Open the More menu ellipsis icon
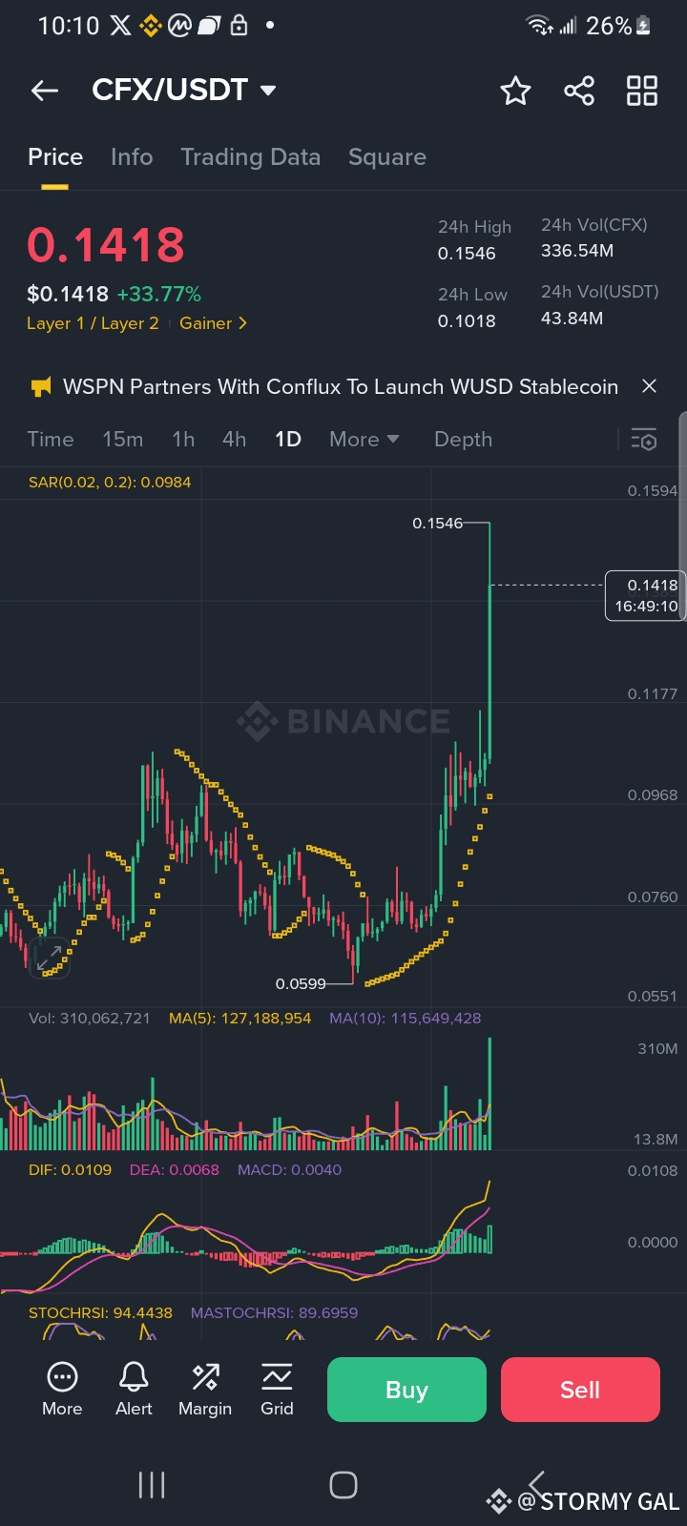 [x=62, y=1376]
